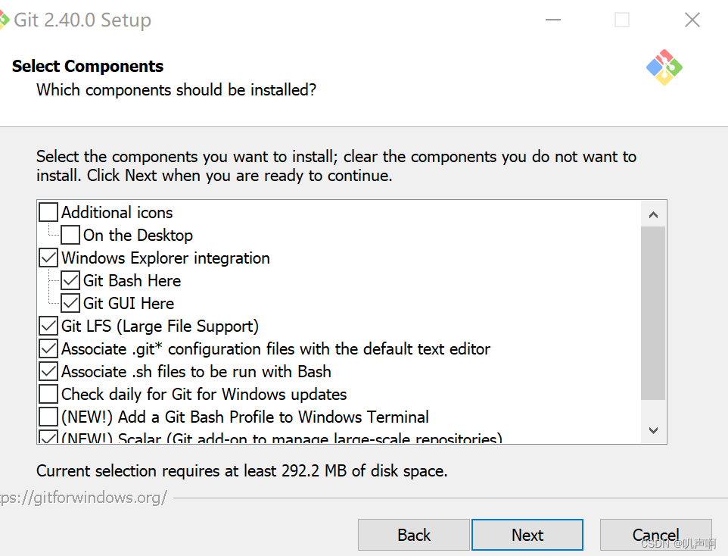Cancel the Git installation
This screenshot has width=728, height=556.
[x=655, y=535]
